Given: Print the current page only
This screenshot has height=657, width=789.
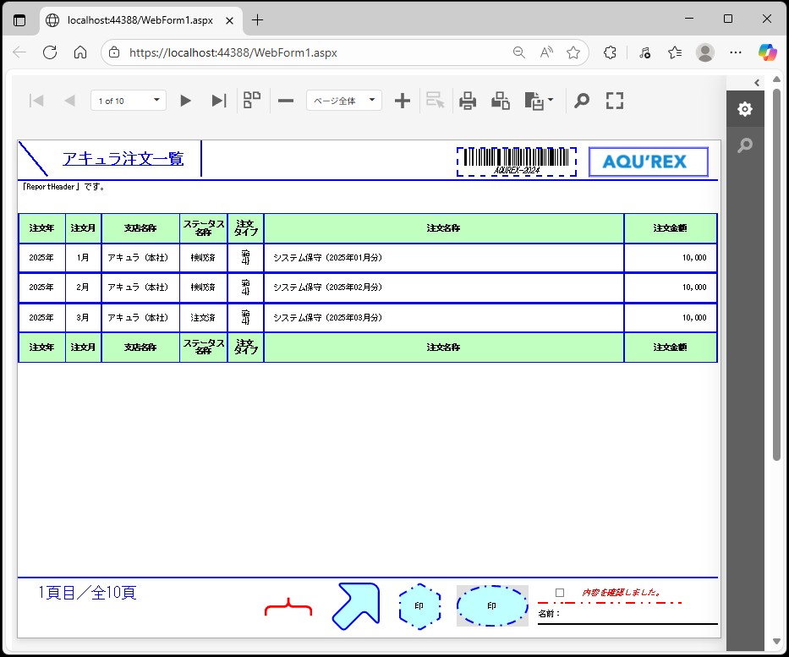Looking at the screenshot, I should click(501, 101).
